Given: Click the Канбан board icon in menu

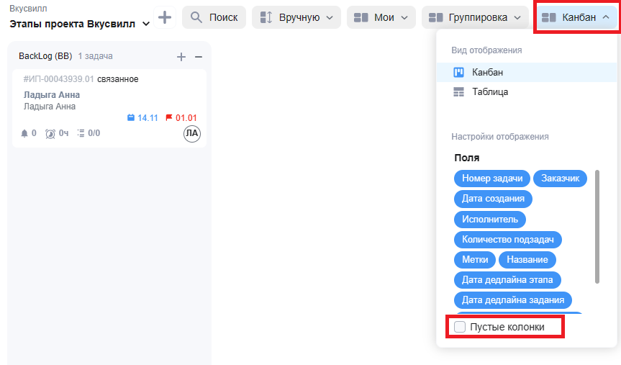Looking at the screenshot, I should (458, 72).
